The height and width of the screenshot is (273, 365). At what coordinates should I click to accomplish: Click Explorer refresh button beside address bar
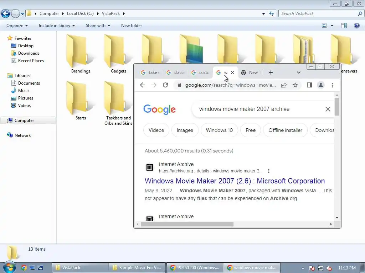(x=271, y=14)
